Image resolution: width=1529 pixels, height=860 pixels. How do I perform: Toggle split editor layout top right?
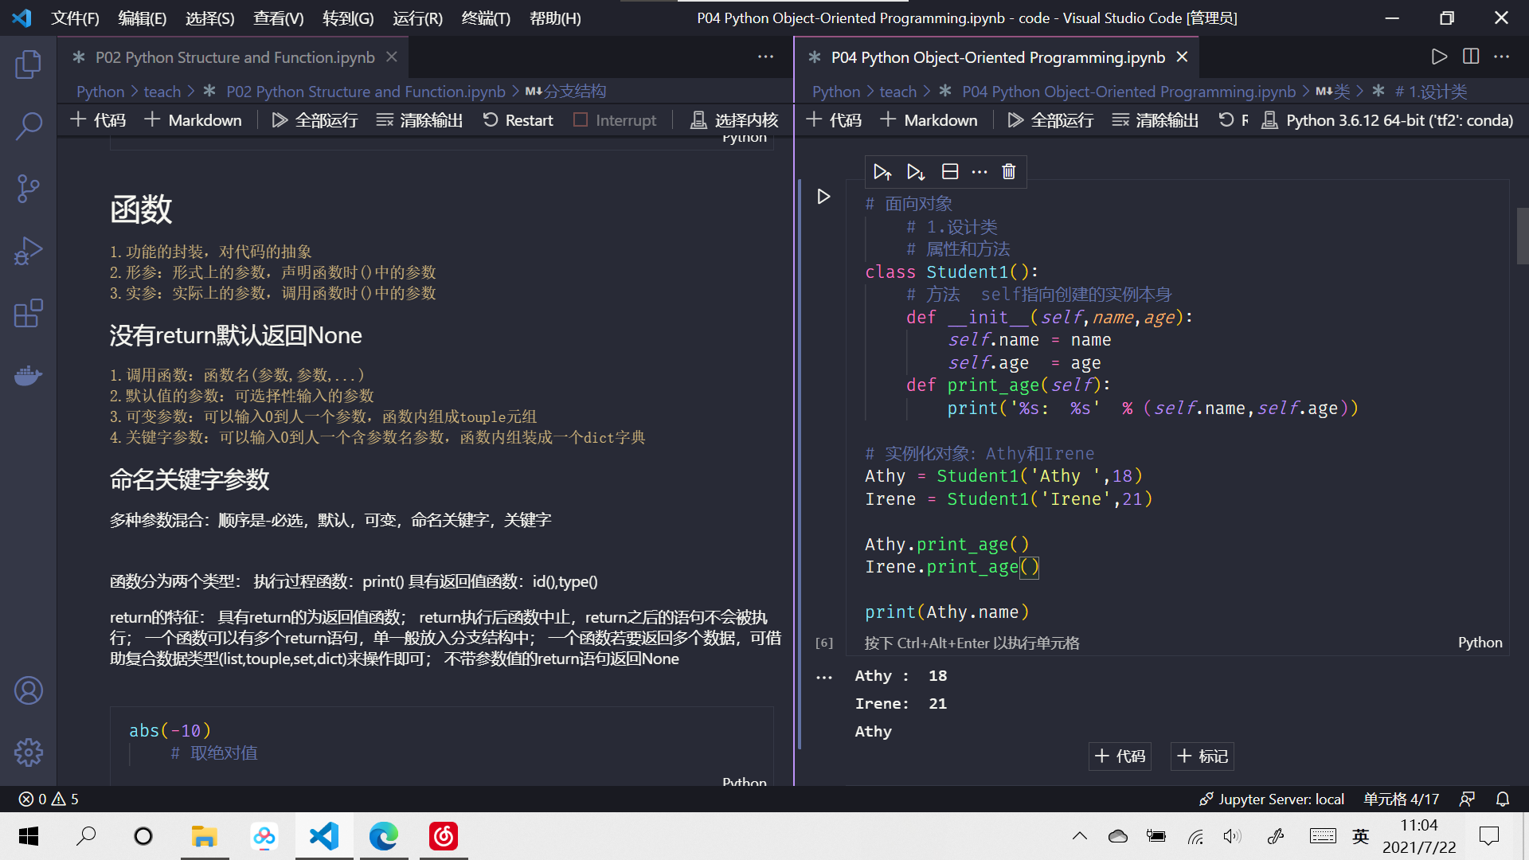(1470, 57)
